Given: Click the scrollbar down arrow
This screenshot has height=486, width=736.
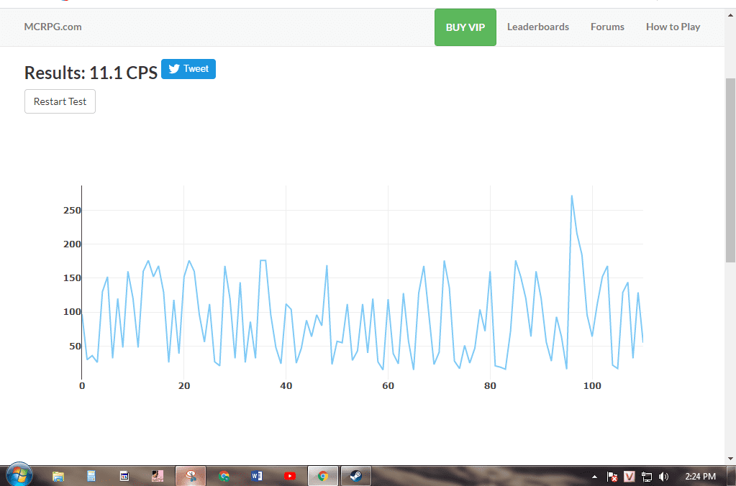Looking at the screenshot, I should 730,459.
